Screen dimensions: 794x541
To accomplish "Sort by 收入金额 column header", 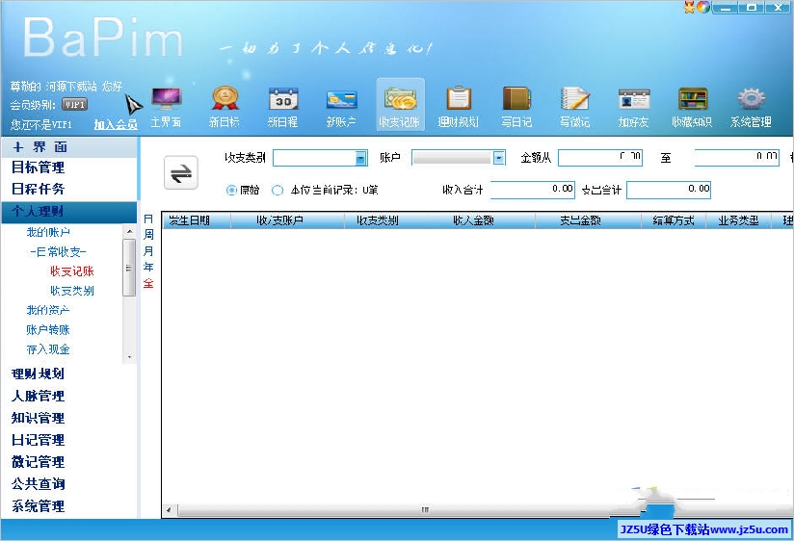I will [x=482, y=220].
